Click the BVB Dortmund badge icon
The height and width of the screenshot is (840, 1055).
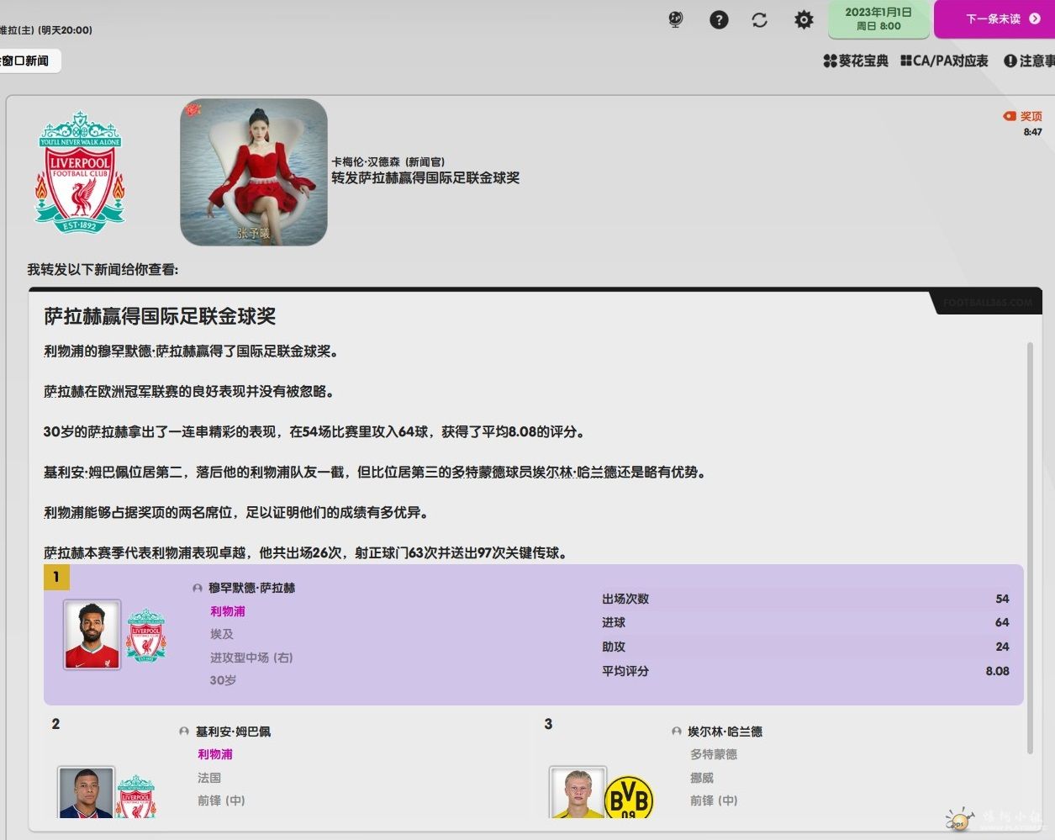click(629, 797)
